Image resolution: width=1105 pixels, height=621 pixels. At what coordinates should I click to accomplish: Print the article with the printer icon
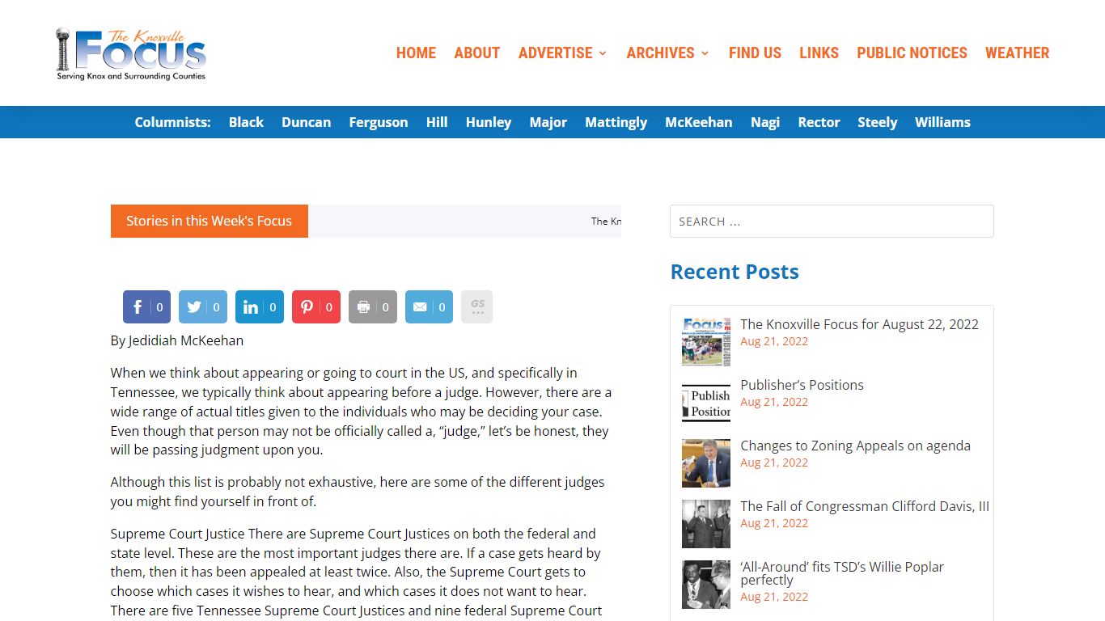[x=373, y=307]
